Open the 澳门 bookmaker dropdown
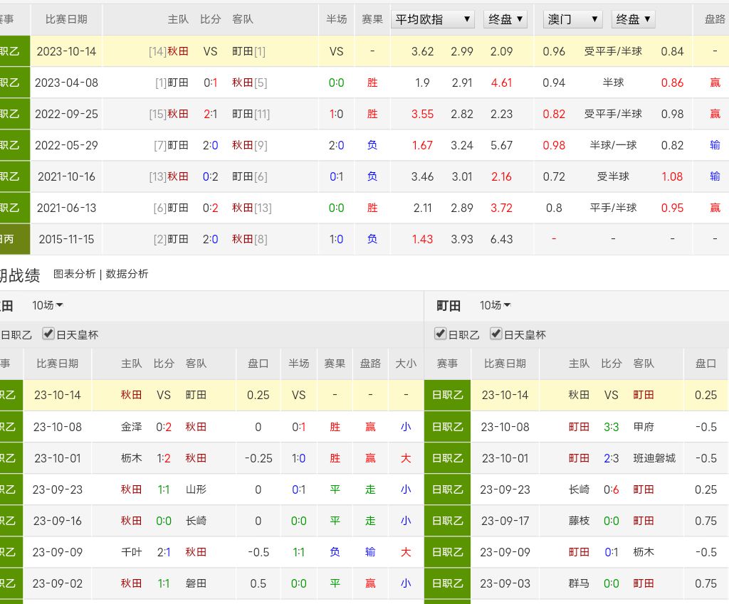 pos(572,19)
